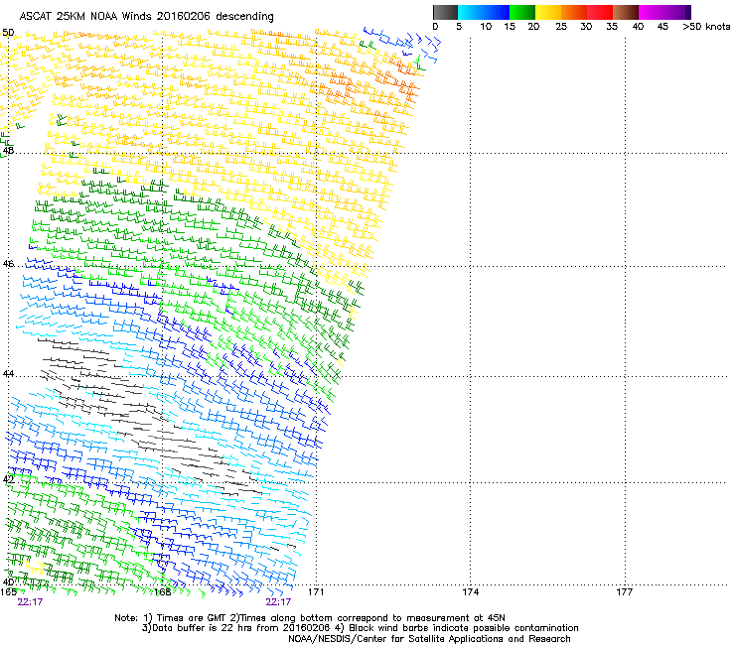Select the orange 25-30 knots legend segment

[574, 12]
